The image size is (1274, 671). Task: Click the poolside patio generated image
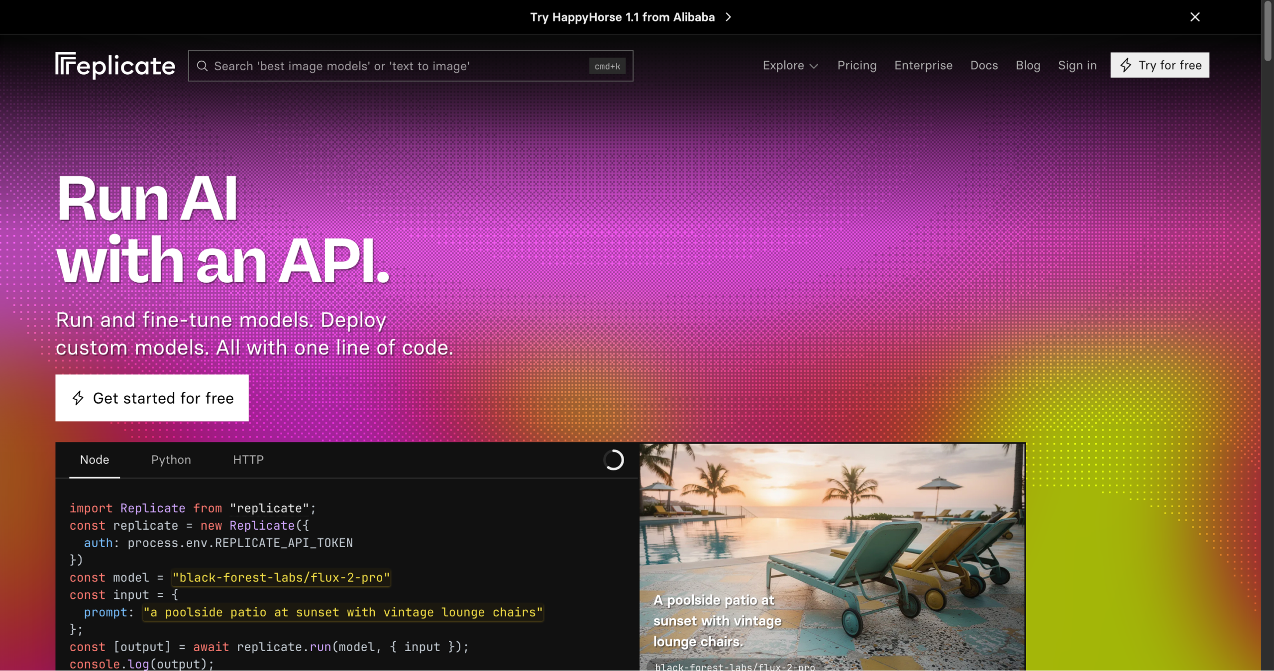tap(832, 557)
